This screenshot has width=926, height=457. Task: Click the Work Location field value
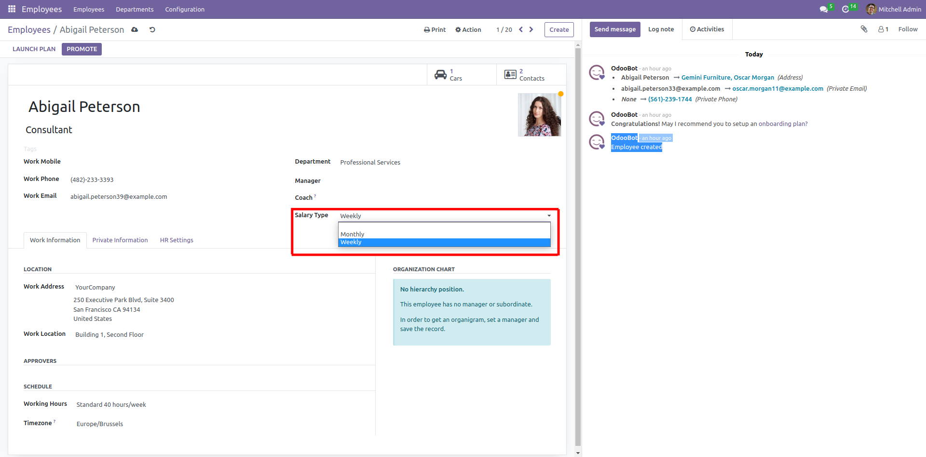pyautogui.click(x=109, y=334)
